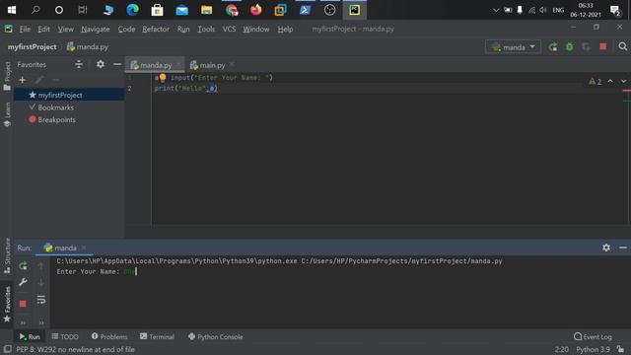
Task: Open File Explorer from the taskbar
Action: pyautogui.click(x=206, y=10)
